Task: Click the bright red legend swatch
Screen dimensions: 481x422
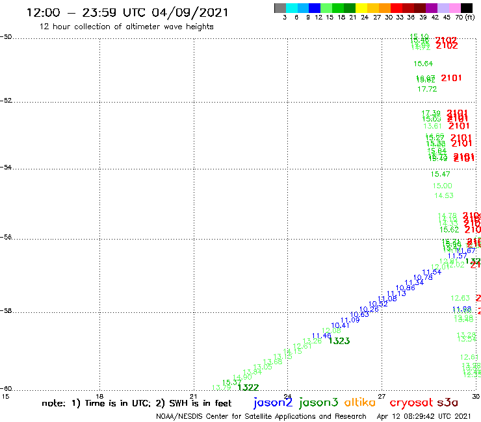Action: pos(396,8)
